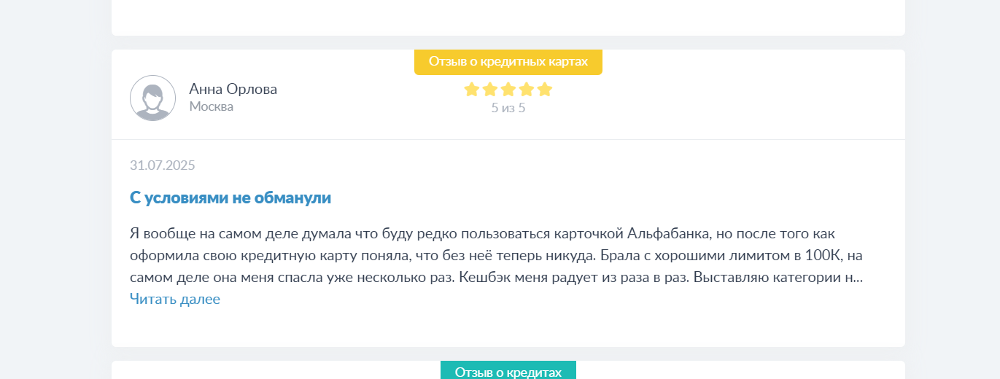Open the 'Отзыв о кредитах' tag below

click(508, 370)
